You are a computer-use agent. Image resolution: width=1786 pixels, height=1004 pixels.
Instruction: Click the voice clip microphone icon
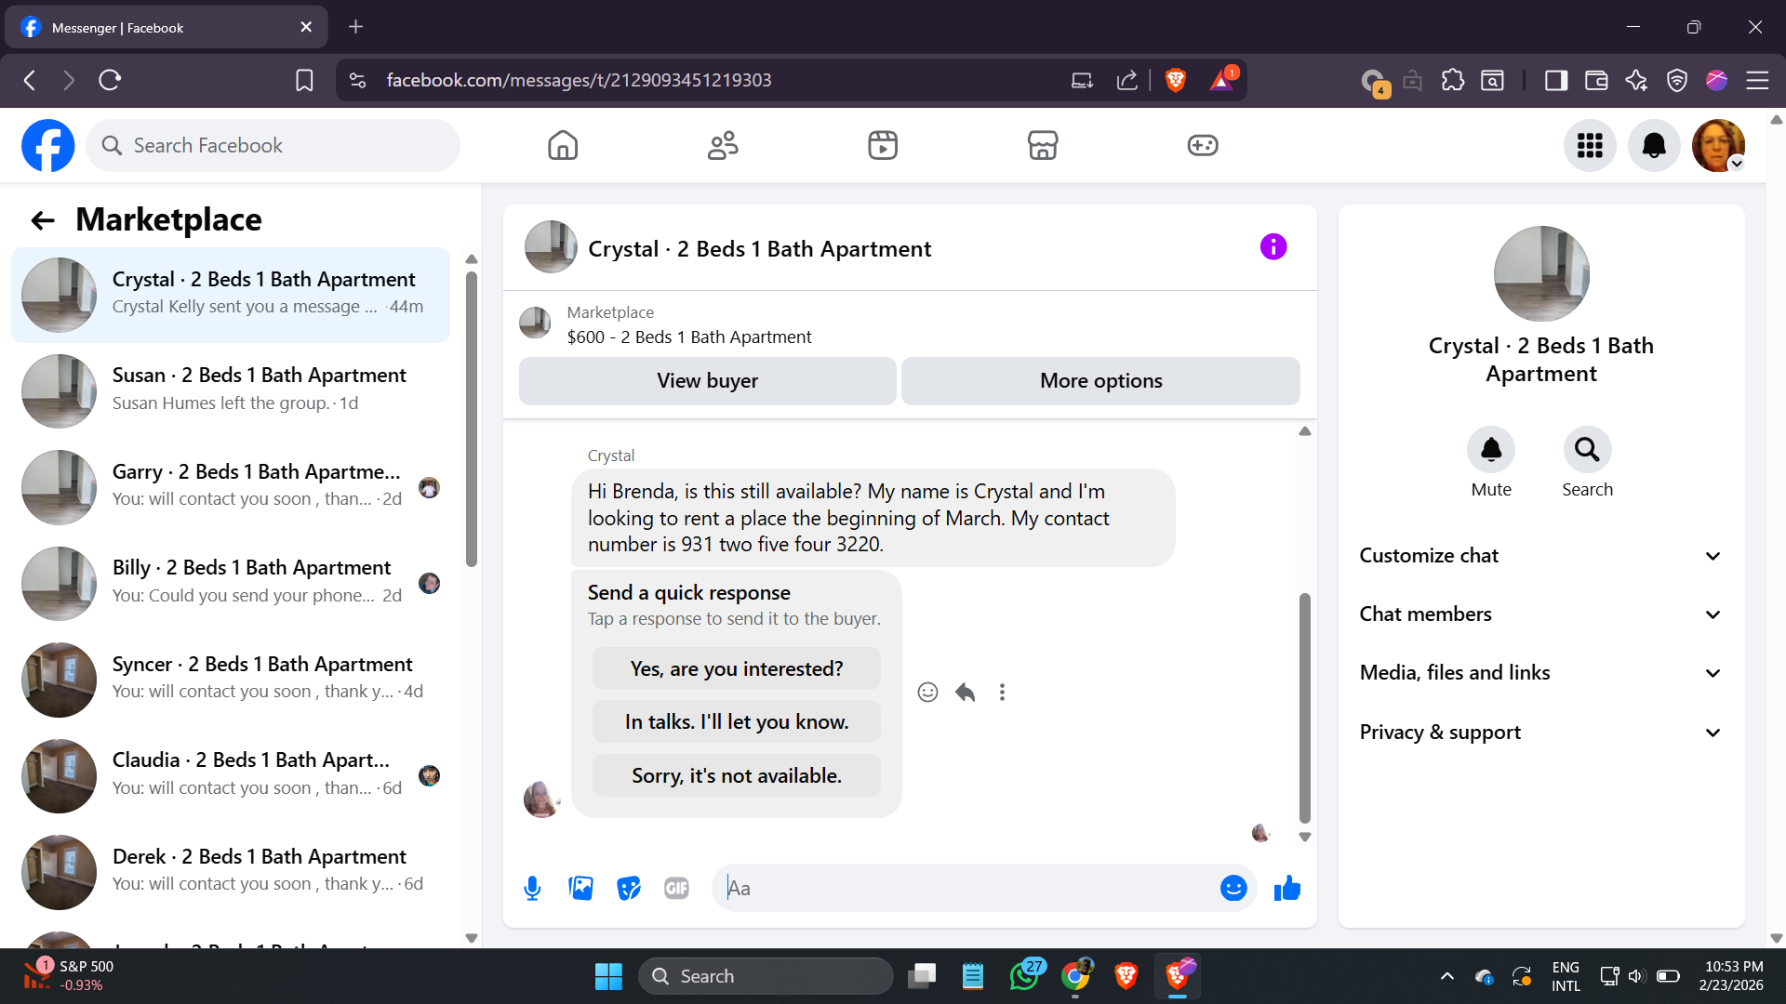point(532,889)
